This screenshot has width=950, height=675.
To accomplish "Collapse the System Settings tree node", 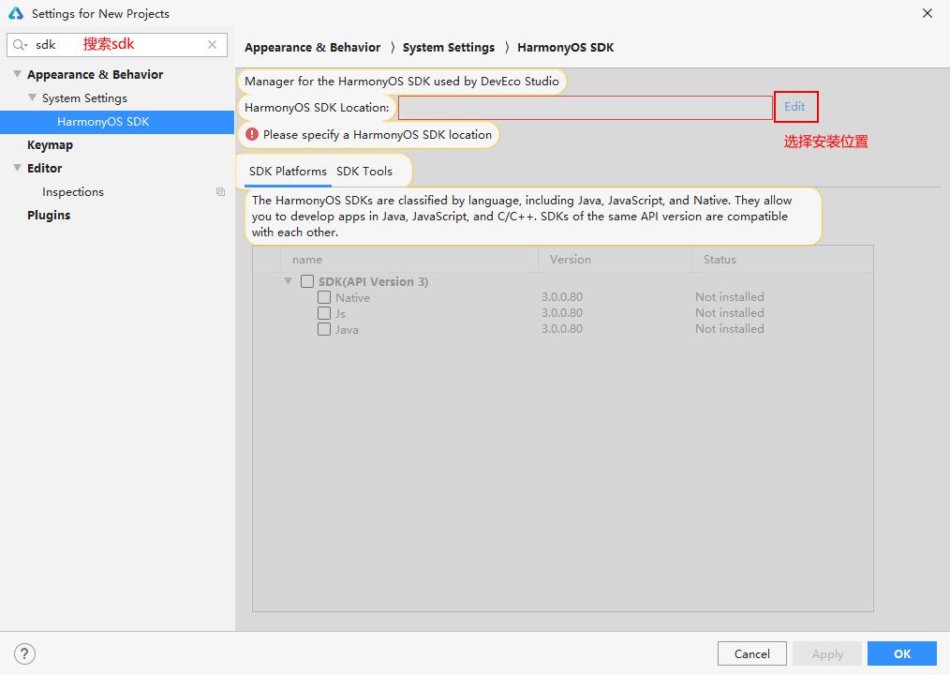I will [33, 97].
